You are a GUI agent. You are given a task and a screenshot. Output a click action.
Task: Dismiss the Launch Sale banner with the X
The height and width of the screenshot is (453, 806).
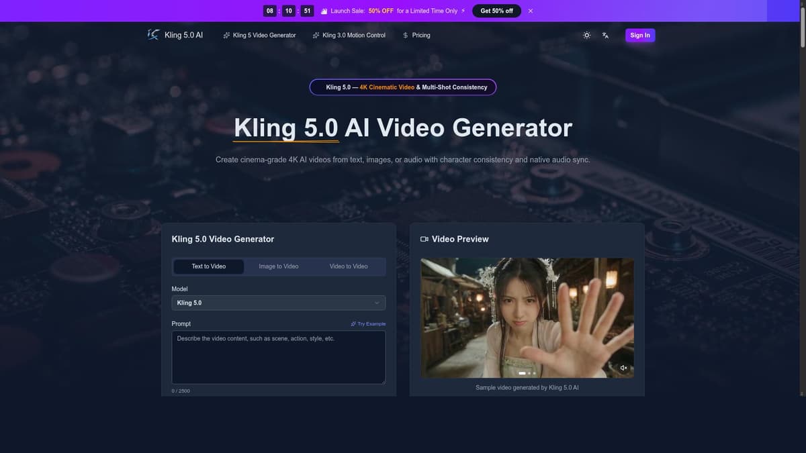(530, 10)
